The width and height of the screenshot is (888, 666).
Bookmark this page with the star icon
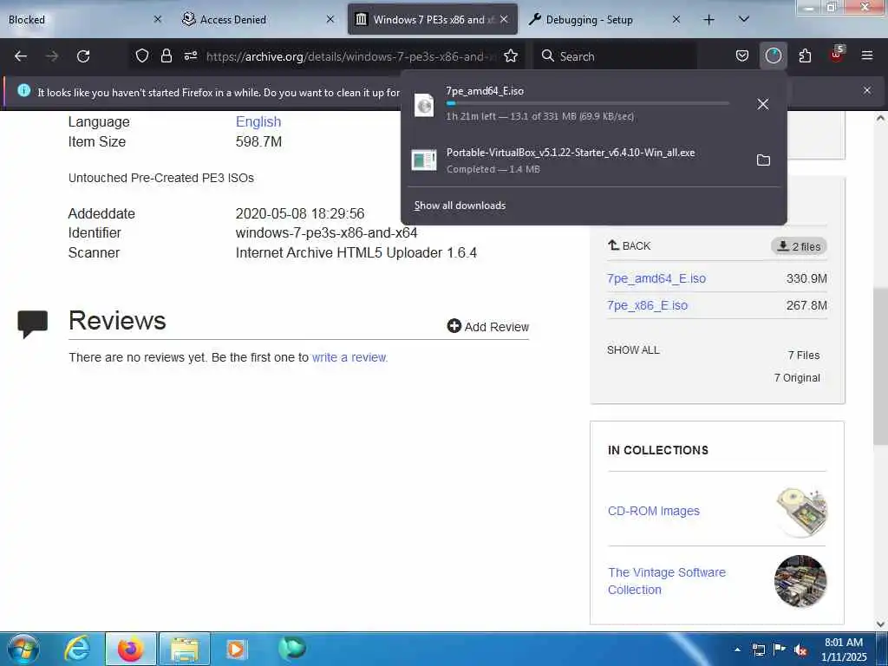pyautogui.click(x=511, y=56)
